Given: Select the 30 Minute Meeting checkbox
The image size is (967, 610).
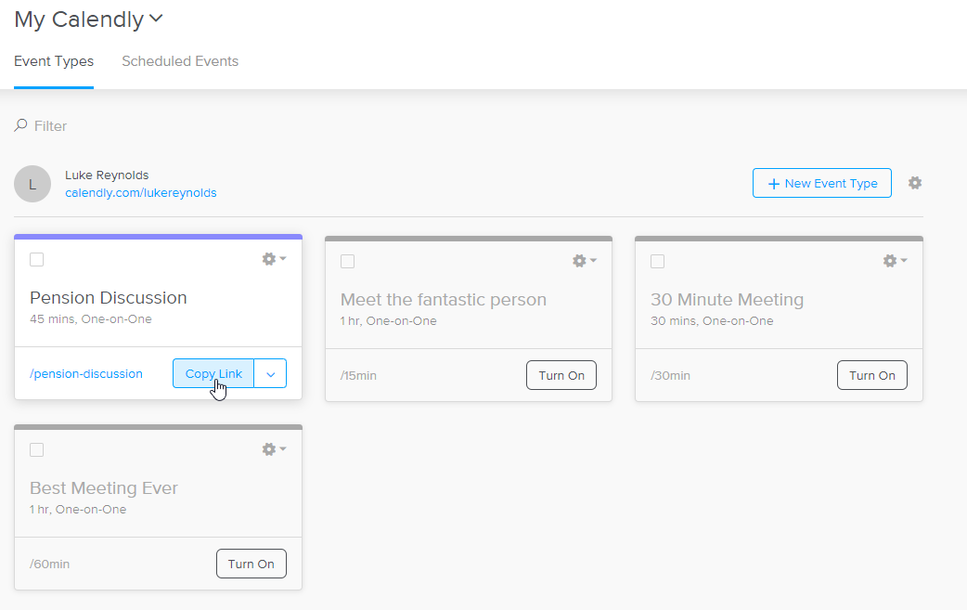Looking at the screenshot, I should (658, 262).
